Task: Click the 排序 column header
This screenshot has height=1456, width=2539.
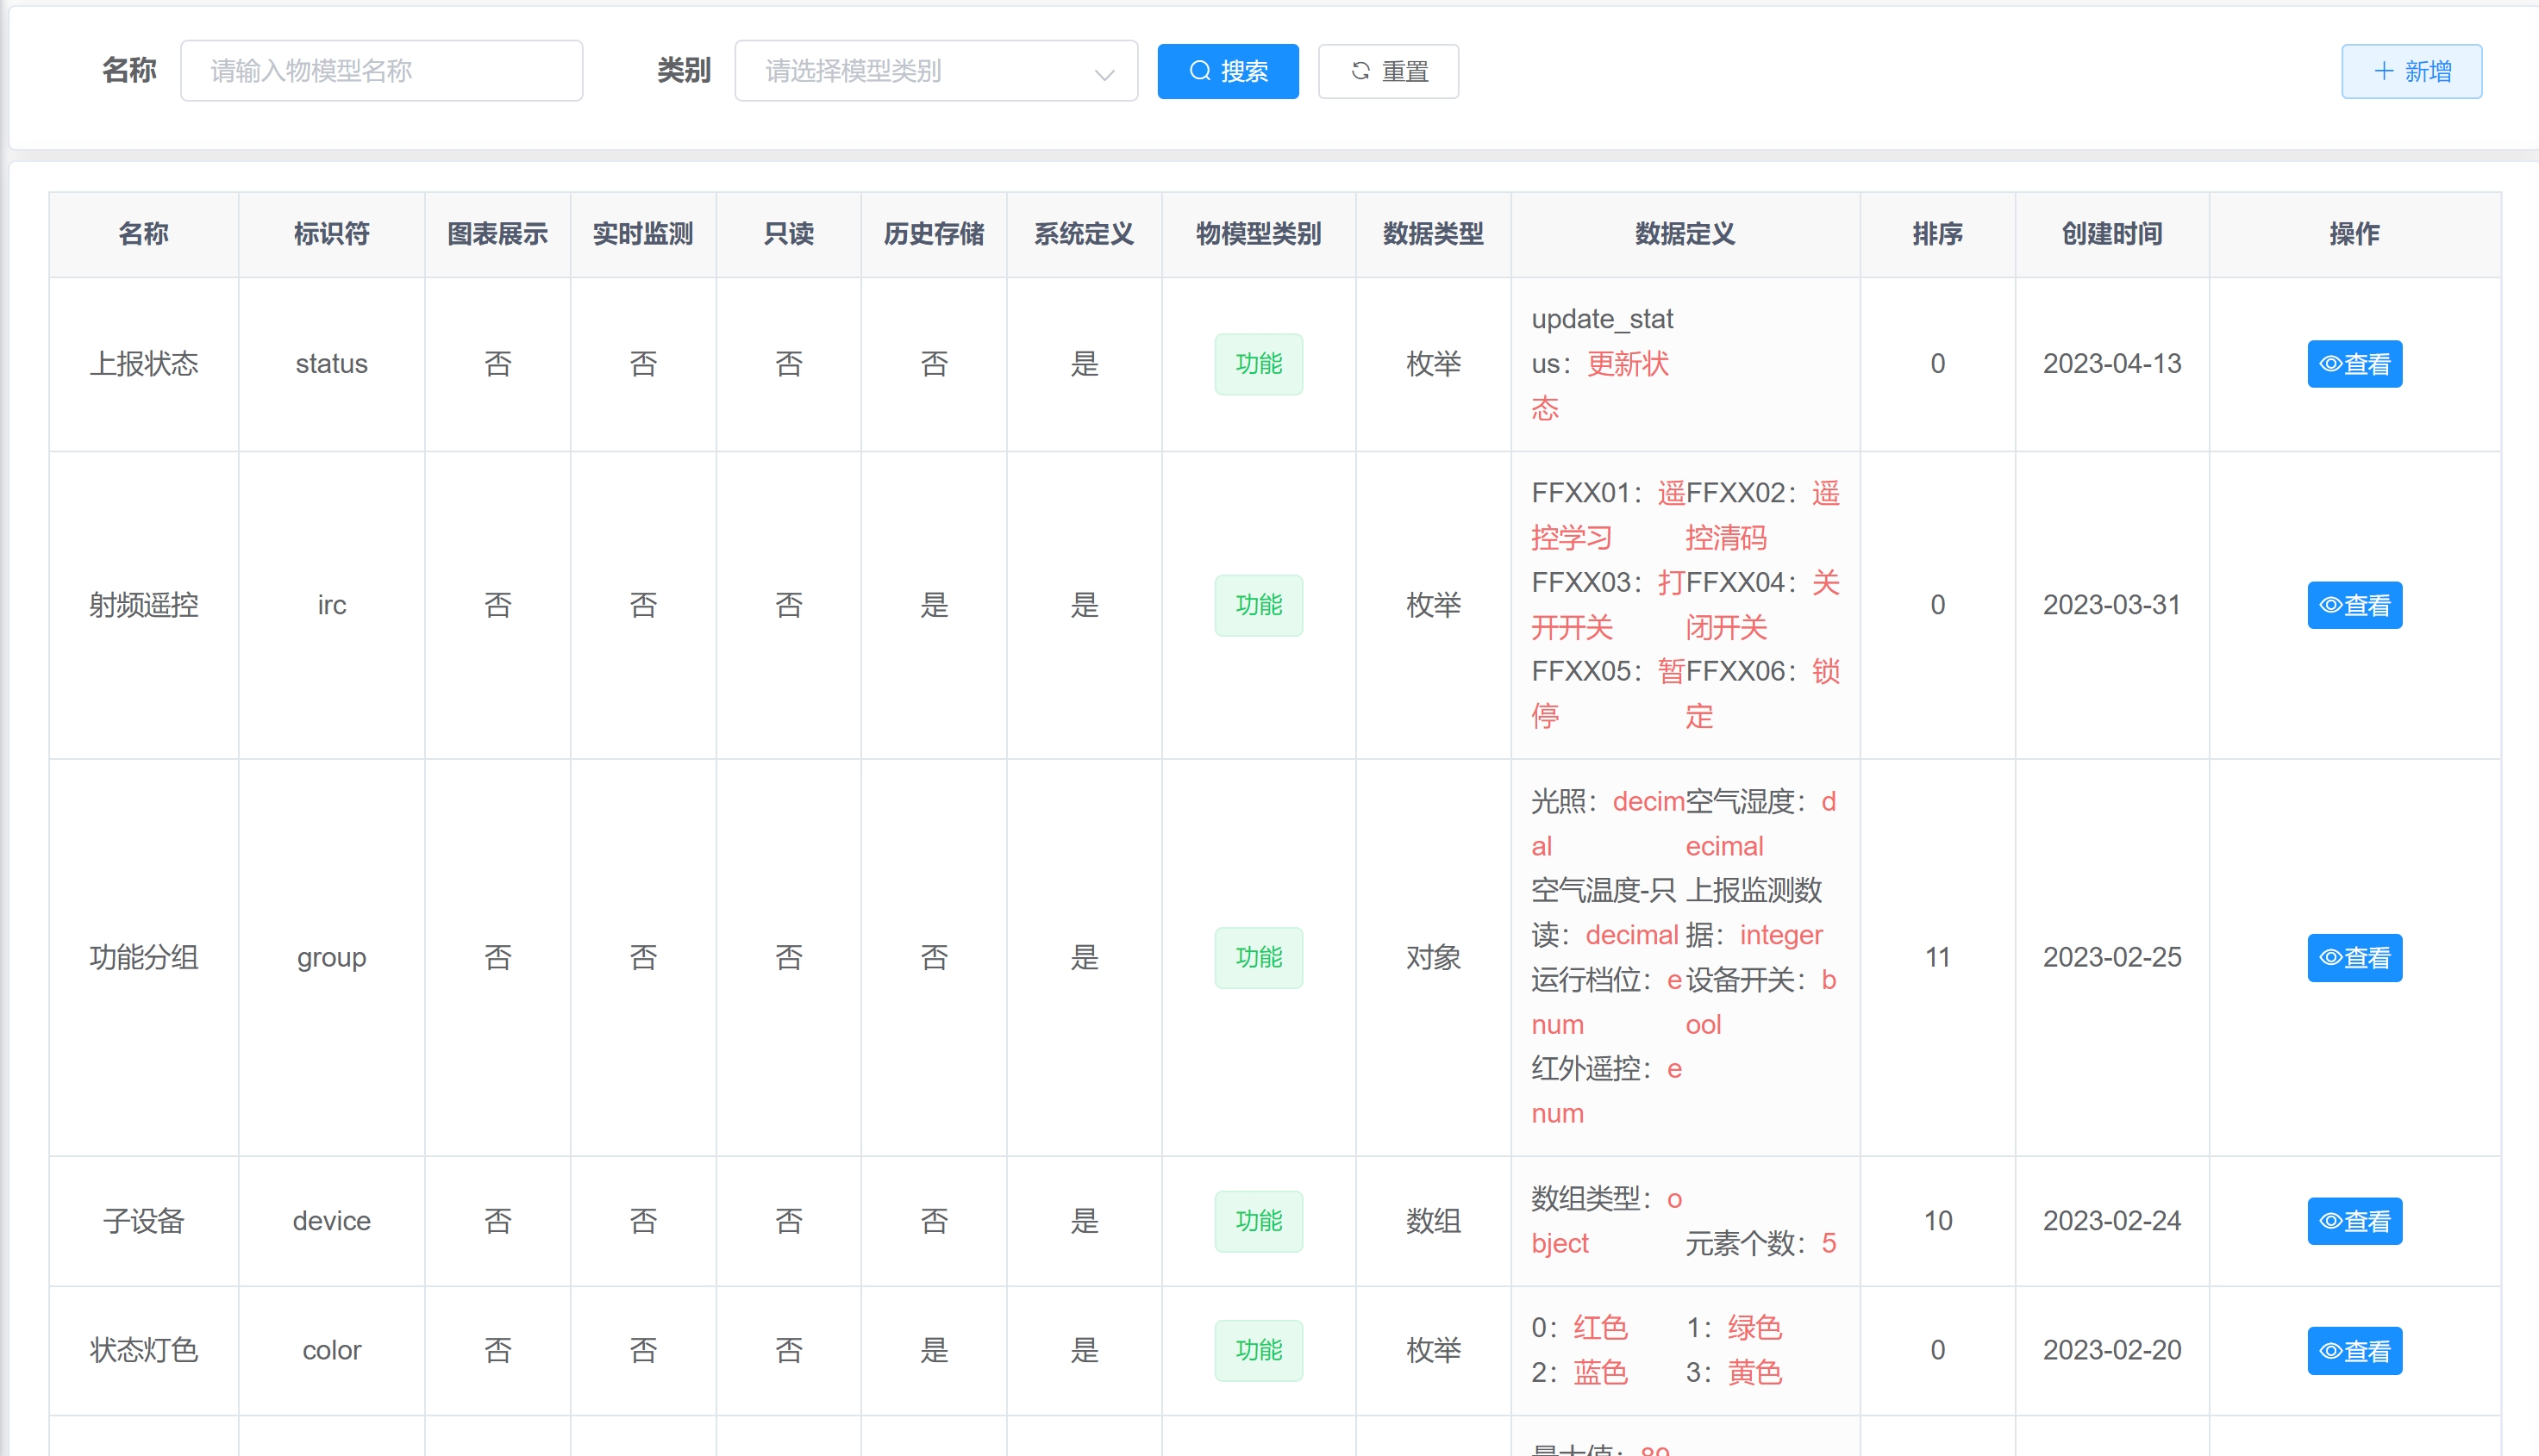Action: (x=1936, y=234)
